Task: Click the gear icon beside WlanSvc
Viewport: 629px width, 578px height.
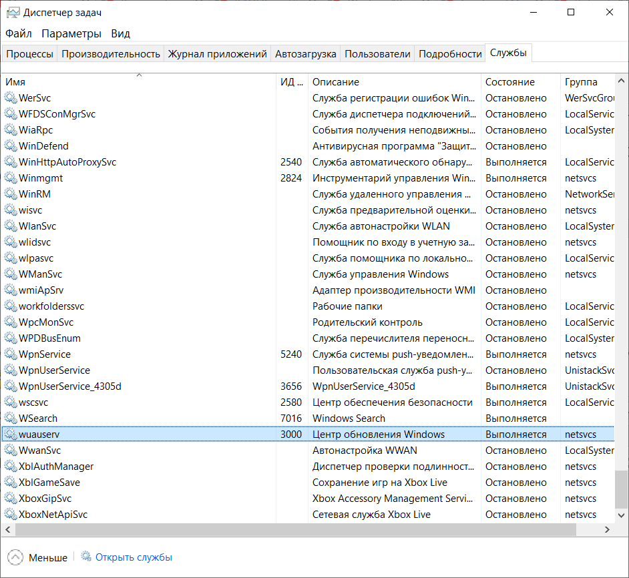Action: (10, 226)
